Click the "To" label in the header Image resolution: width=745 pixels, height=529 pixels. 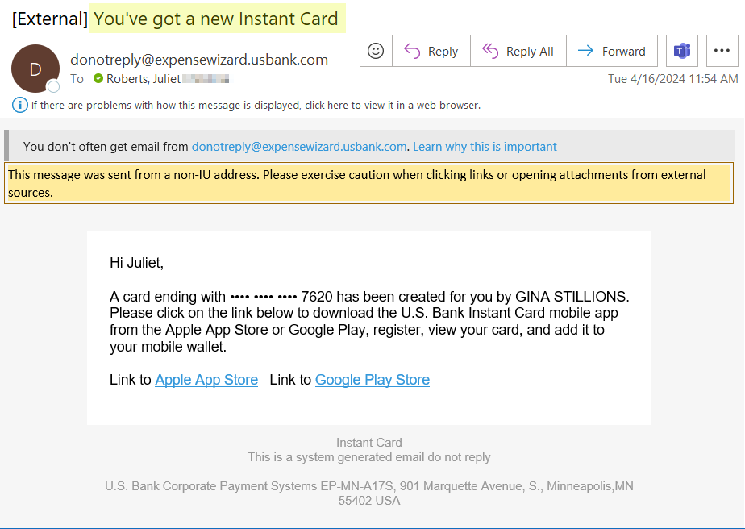point(77,79)
